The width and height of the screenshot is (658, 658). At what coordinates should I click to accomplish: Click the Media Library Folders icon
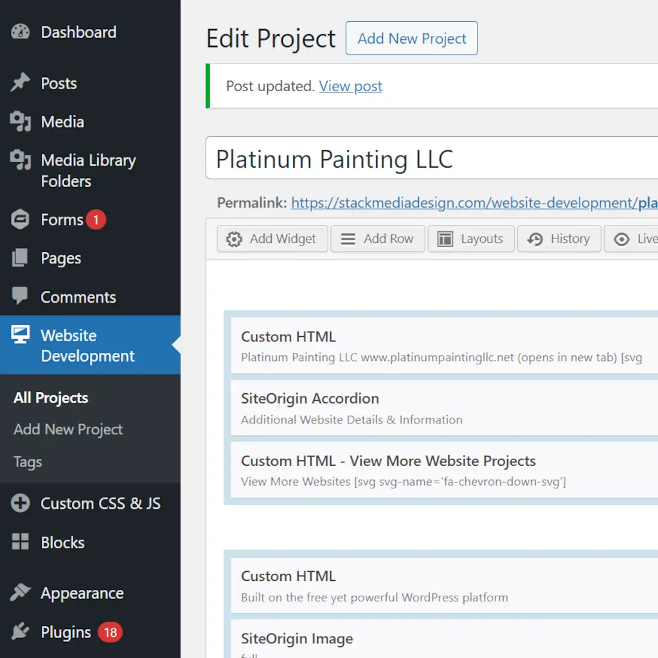point(20,160)
